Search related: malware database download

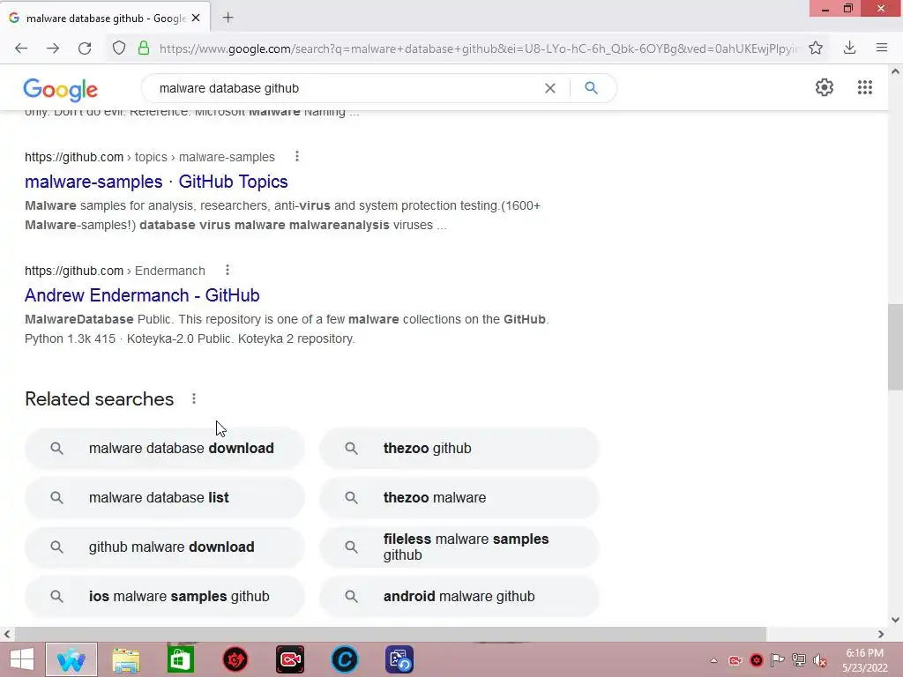pyautogui.click(x=165, y=449)
